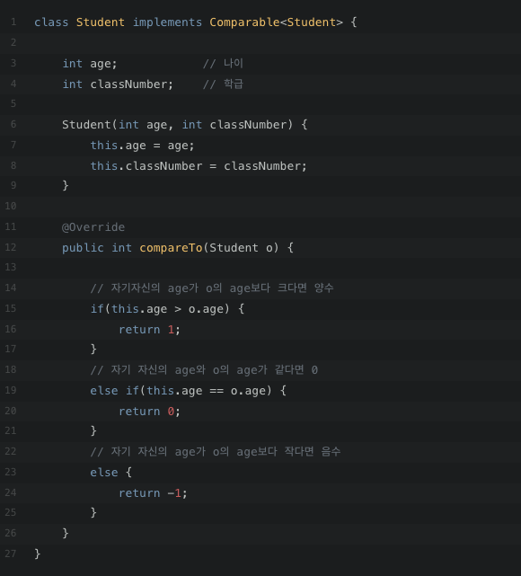Click 'this.age = age;' on line 7
The height and width of the screenshot is (576, 521).
click(x=142, y=146)
